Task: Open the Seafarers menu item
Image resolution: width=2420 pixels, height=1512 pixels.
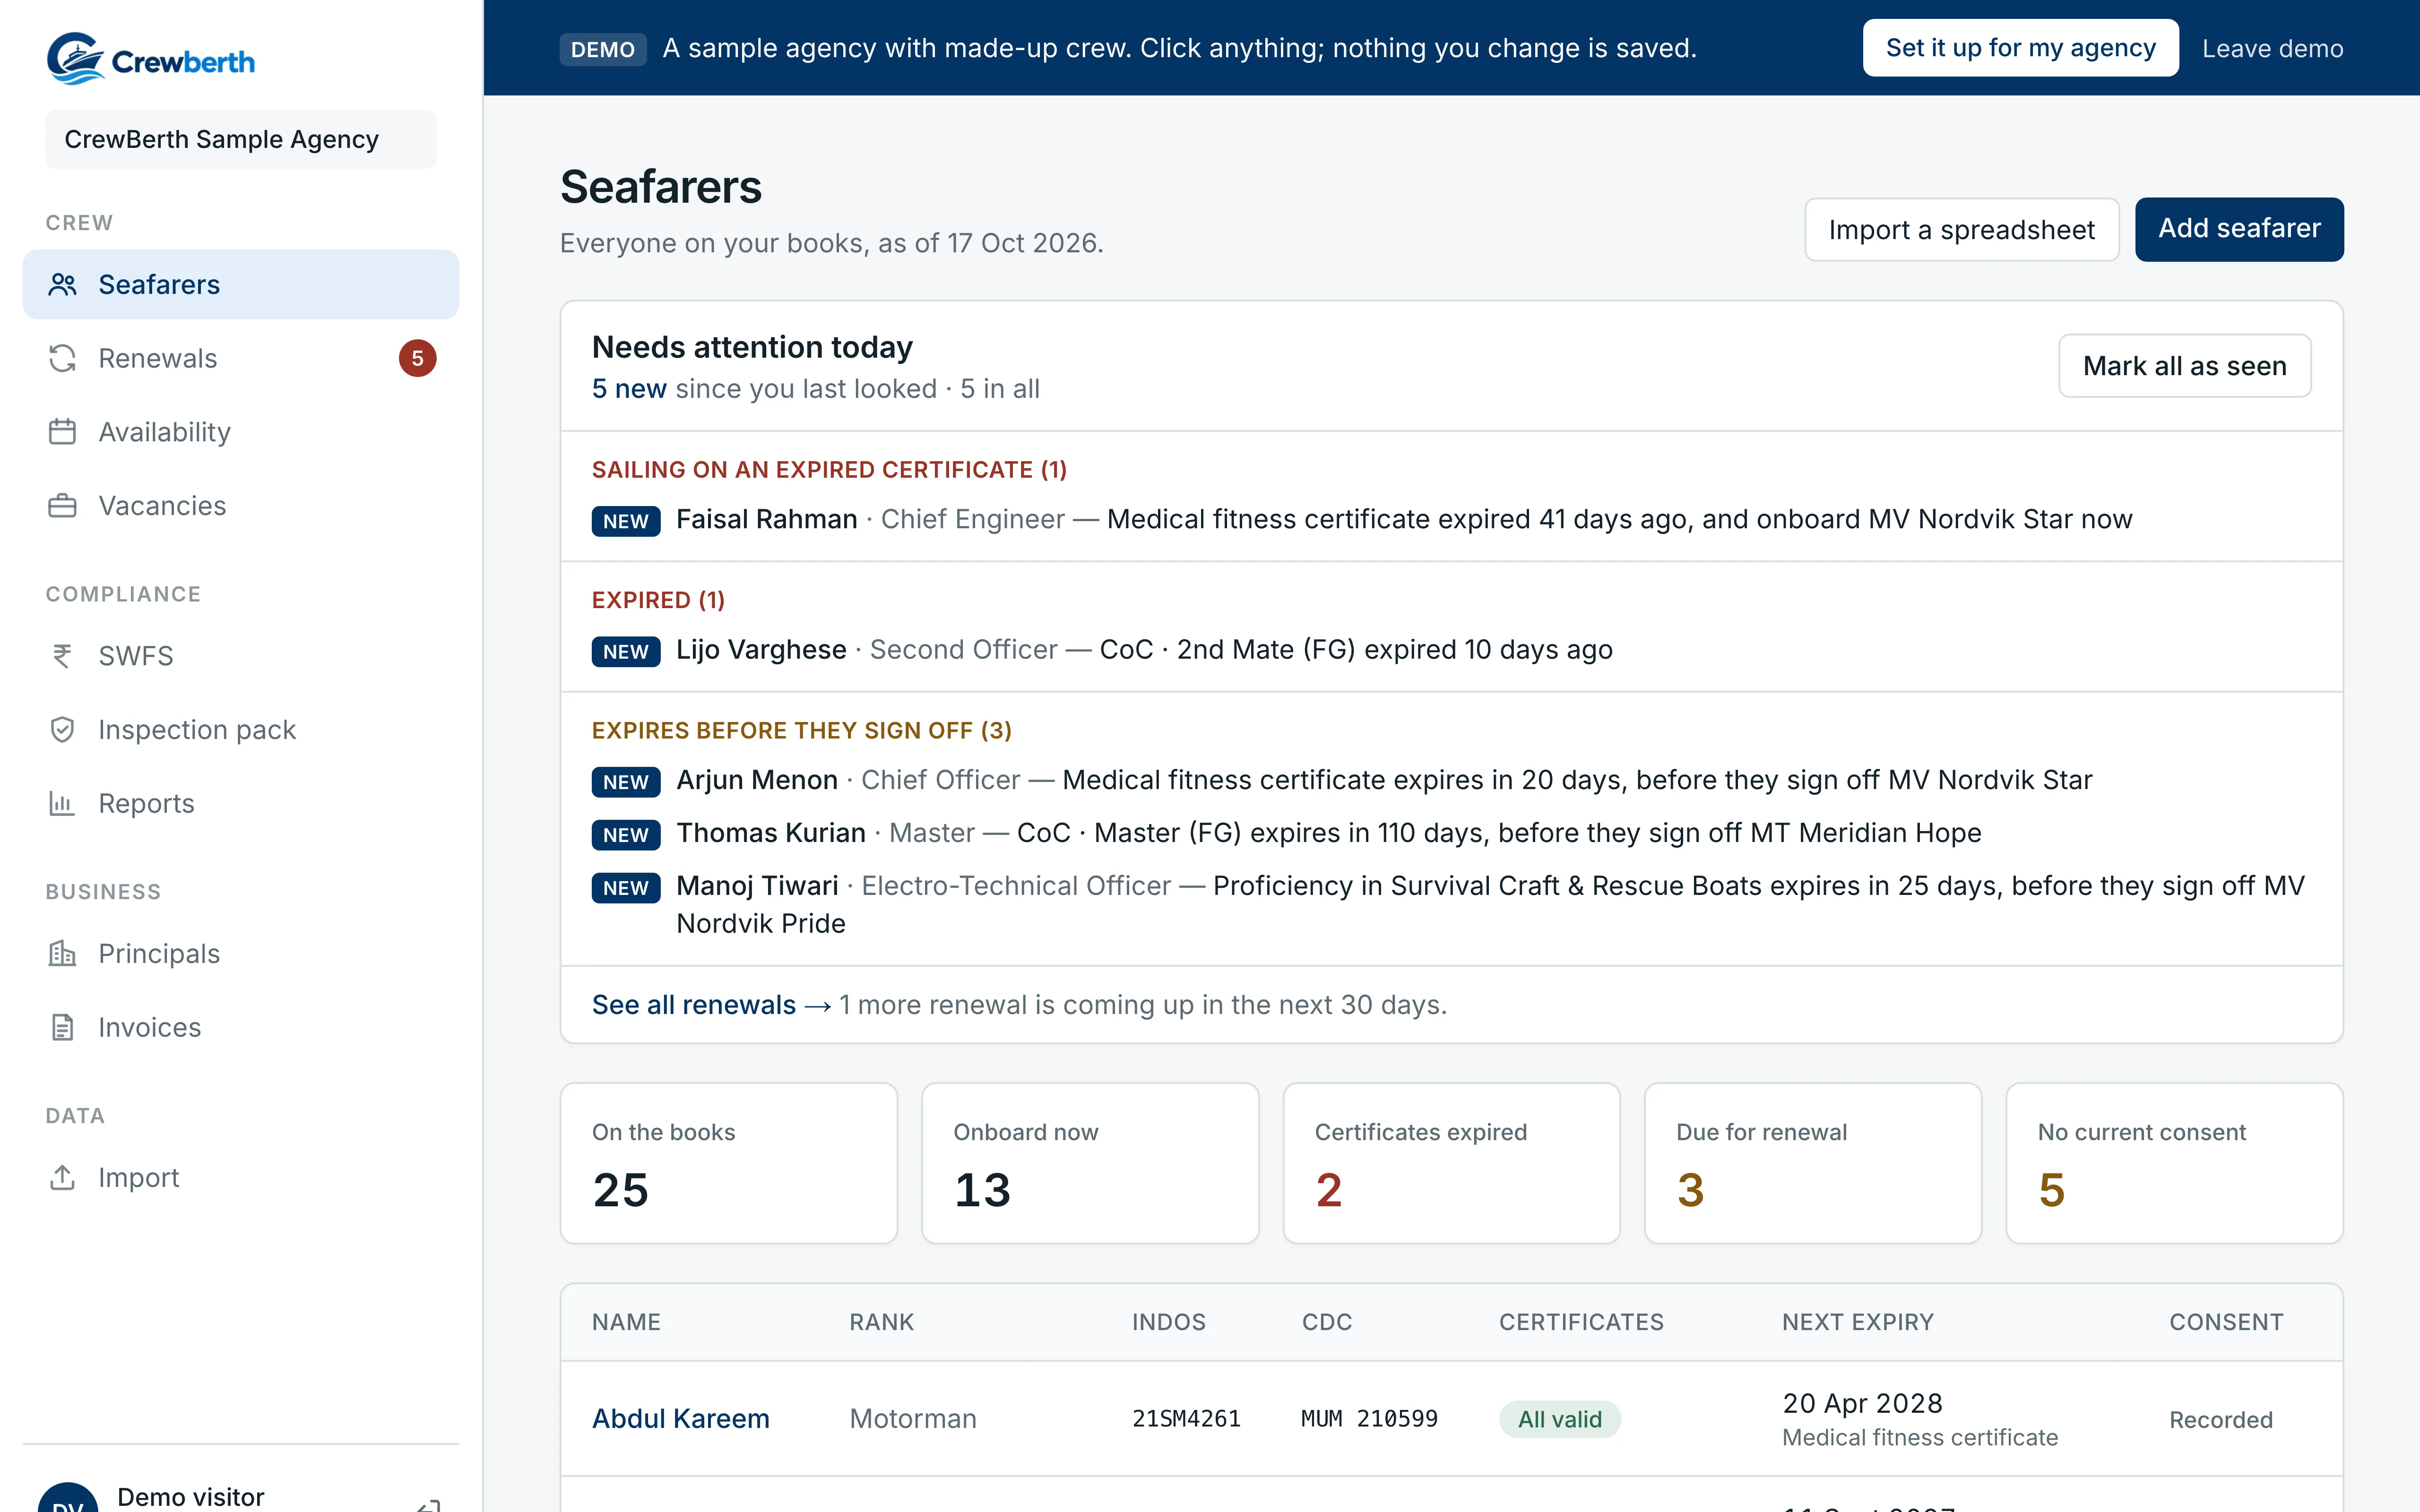Action: 241,285
